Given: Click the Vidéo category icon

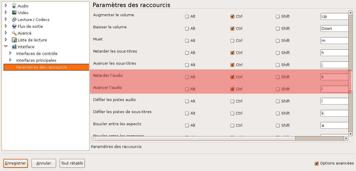Looking at the screenshot, I should tap(14, 13).
